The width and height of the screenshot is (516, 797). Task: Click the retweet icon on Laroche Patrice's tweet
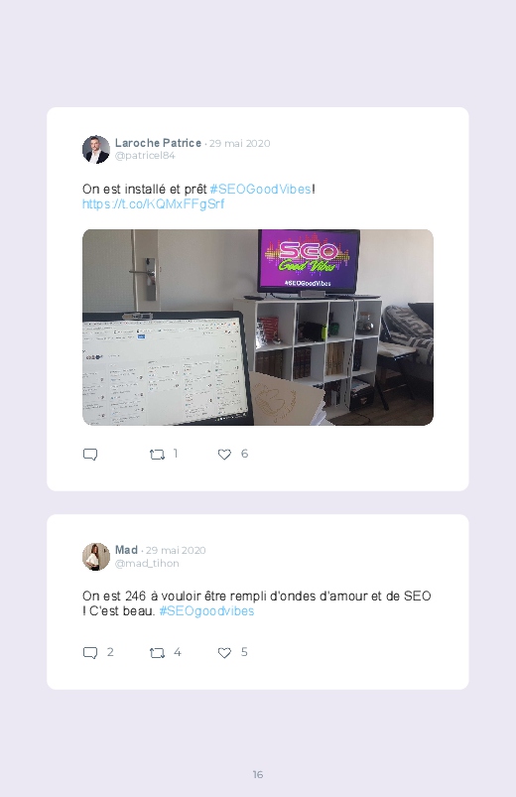[157, 454]
